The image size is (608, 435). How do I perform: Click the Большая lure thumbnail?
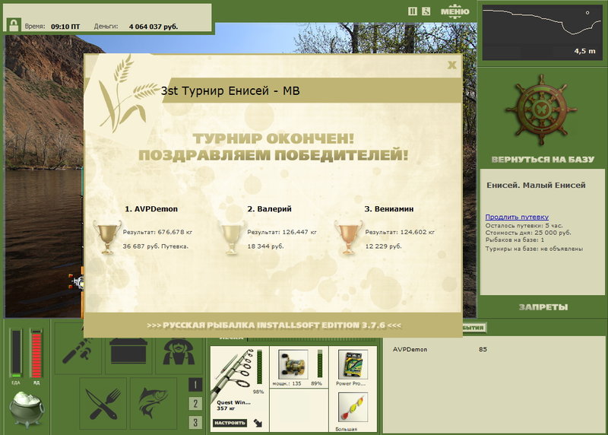click(x=353, y=407)
